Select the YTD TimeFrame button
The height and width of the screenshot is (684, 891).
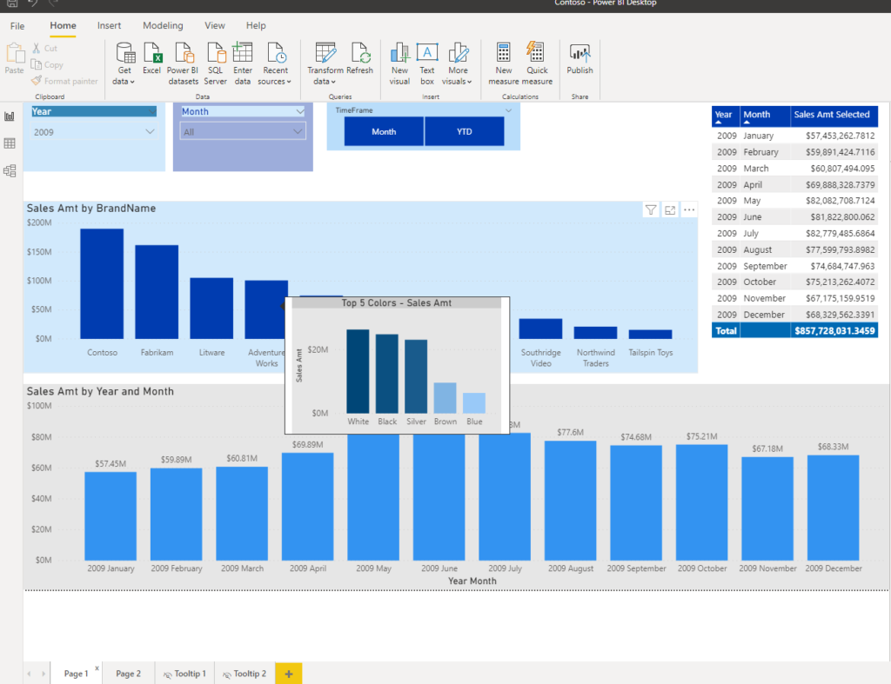pyautogui.click(x=465, y=131)
